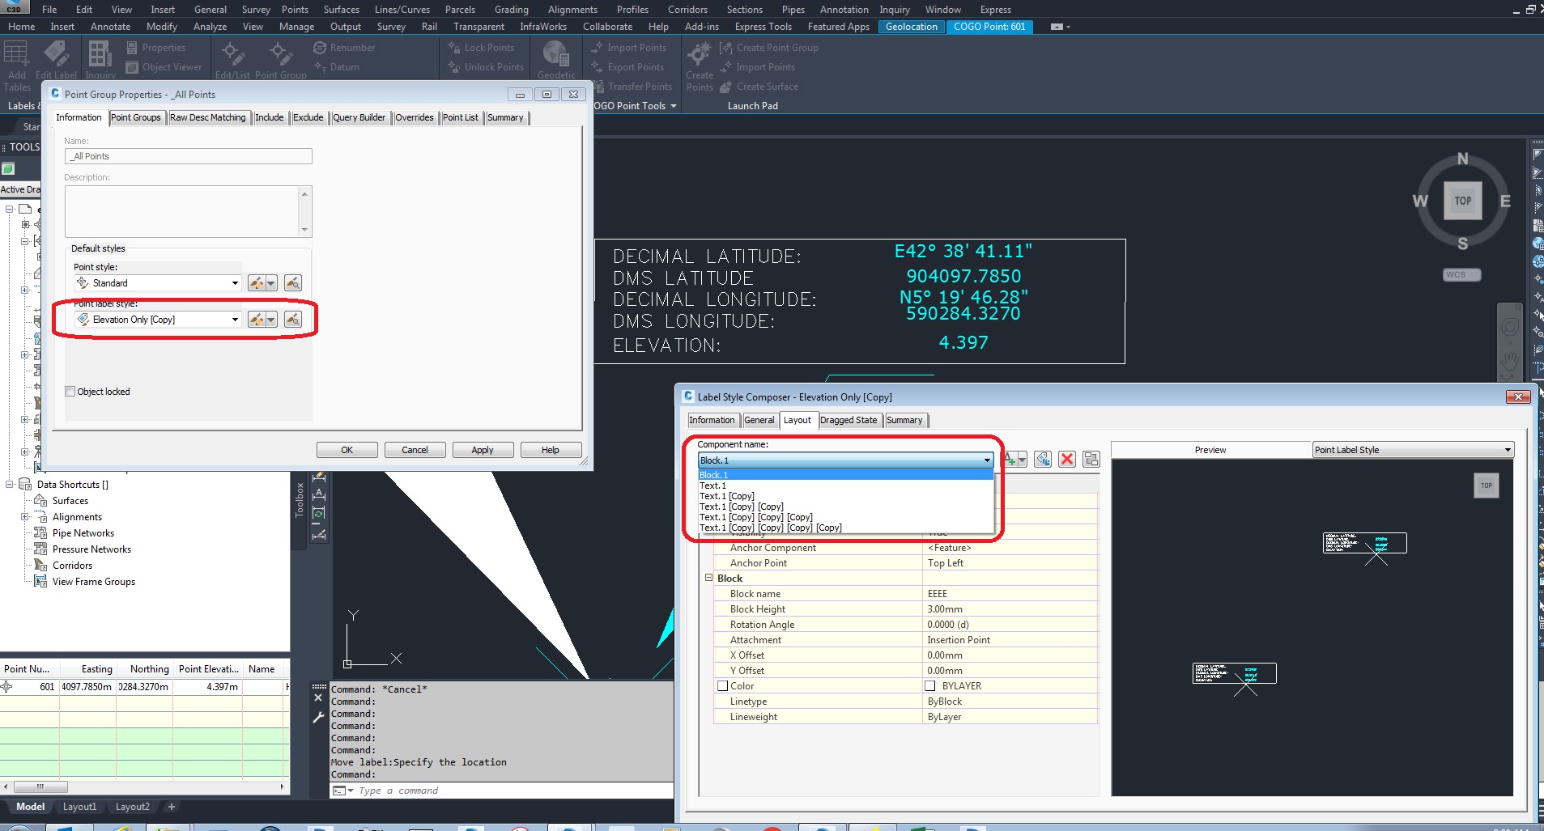Click style detail icon for Point label style

tap(293, 320)
